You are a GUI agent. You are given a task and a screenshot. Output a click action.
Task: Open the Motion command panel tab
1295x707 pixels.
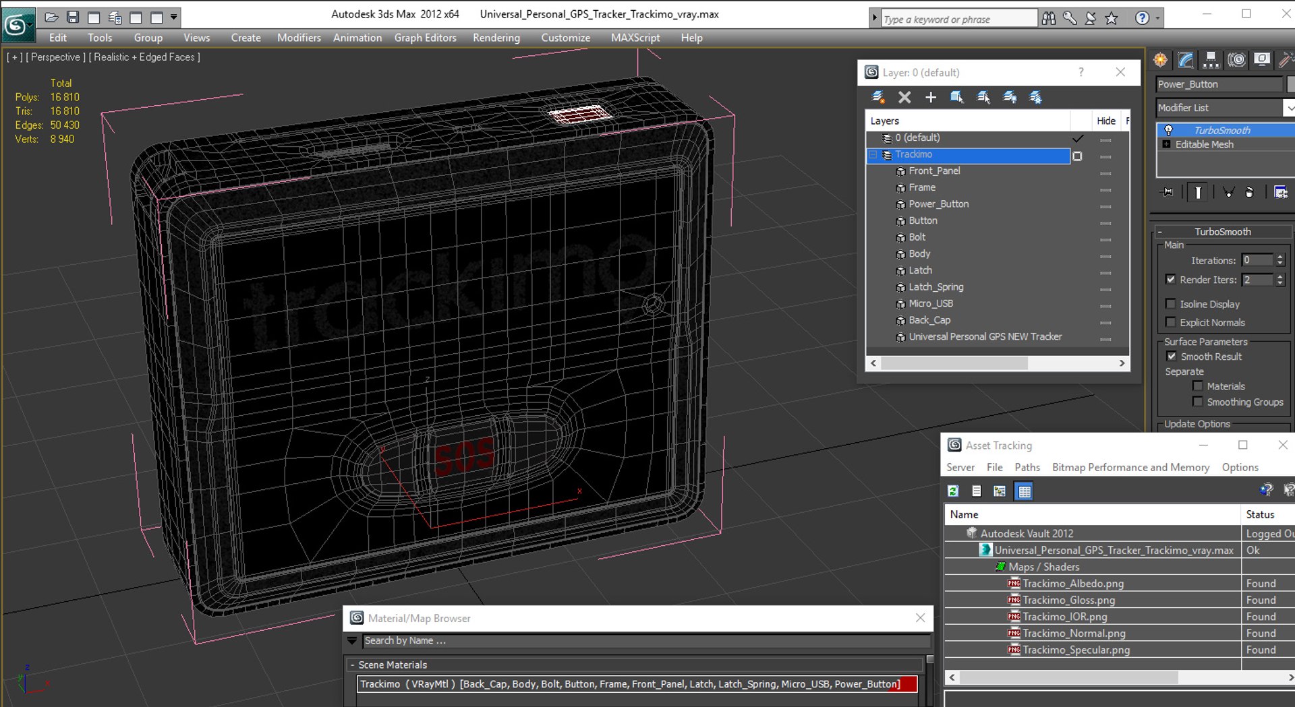click(1236, 60)
